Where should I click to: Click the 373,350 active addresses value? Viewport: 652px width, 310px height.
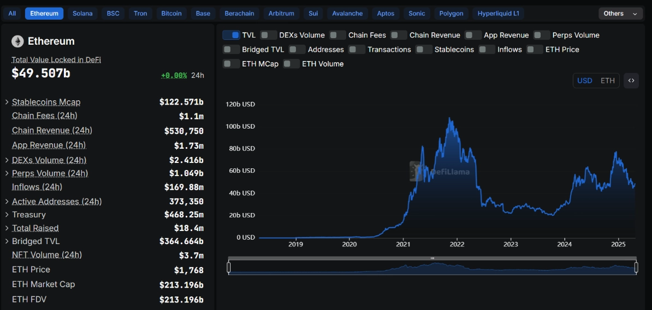186,202
